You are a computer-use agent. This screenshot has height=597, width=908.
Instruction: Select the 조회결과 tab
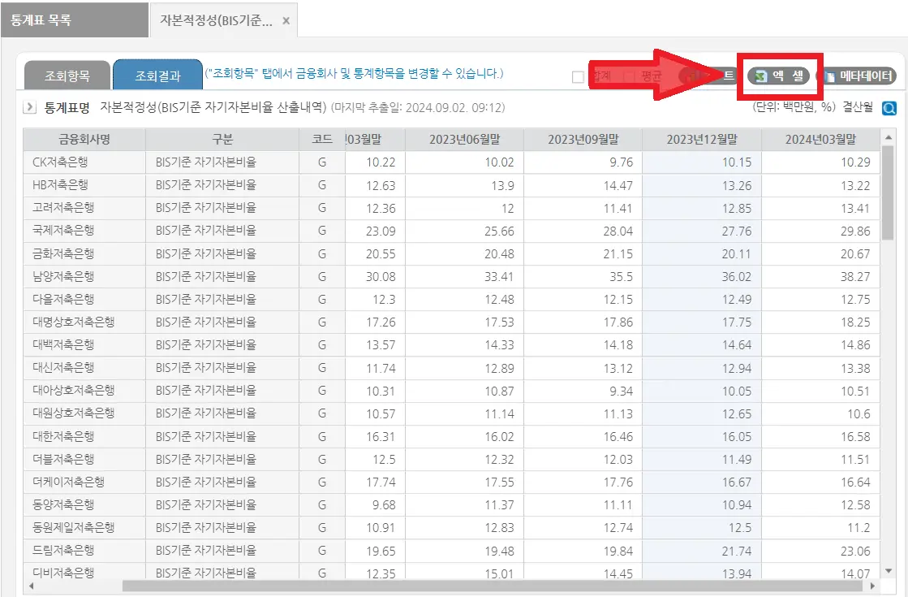tap(158, 73)
